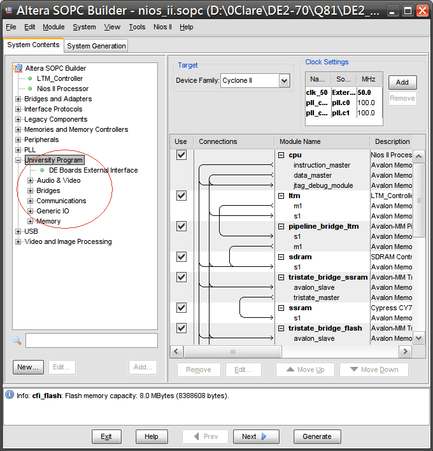The width and height of the screenshot is (433, 451).
Task: Click the Exit button
Action: (106, 436)
